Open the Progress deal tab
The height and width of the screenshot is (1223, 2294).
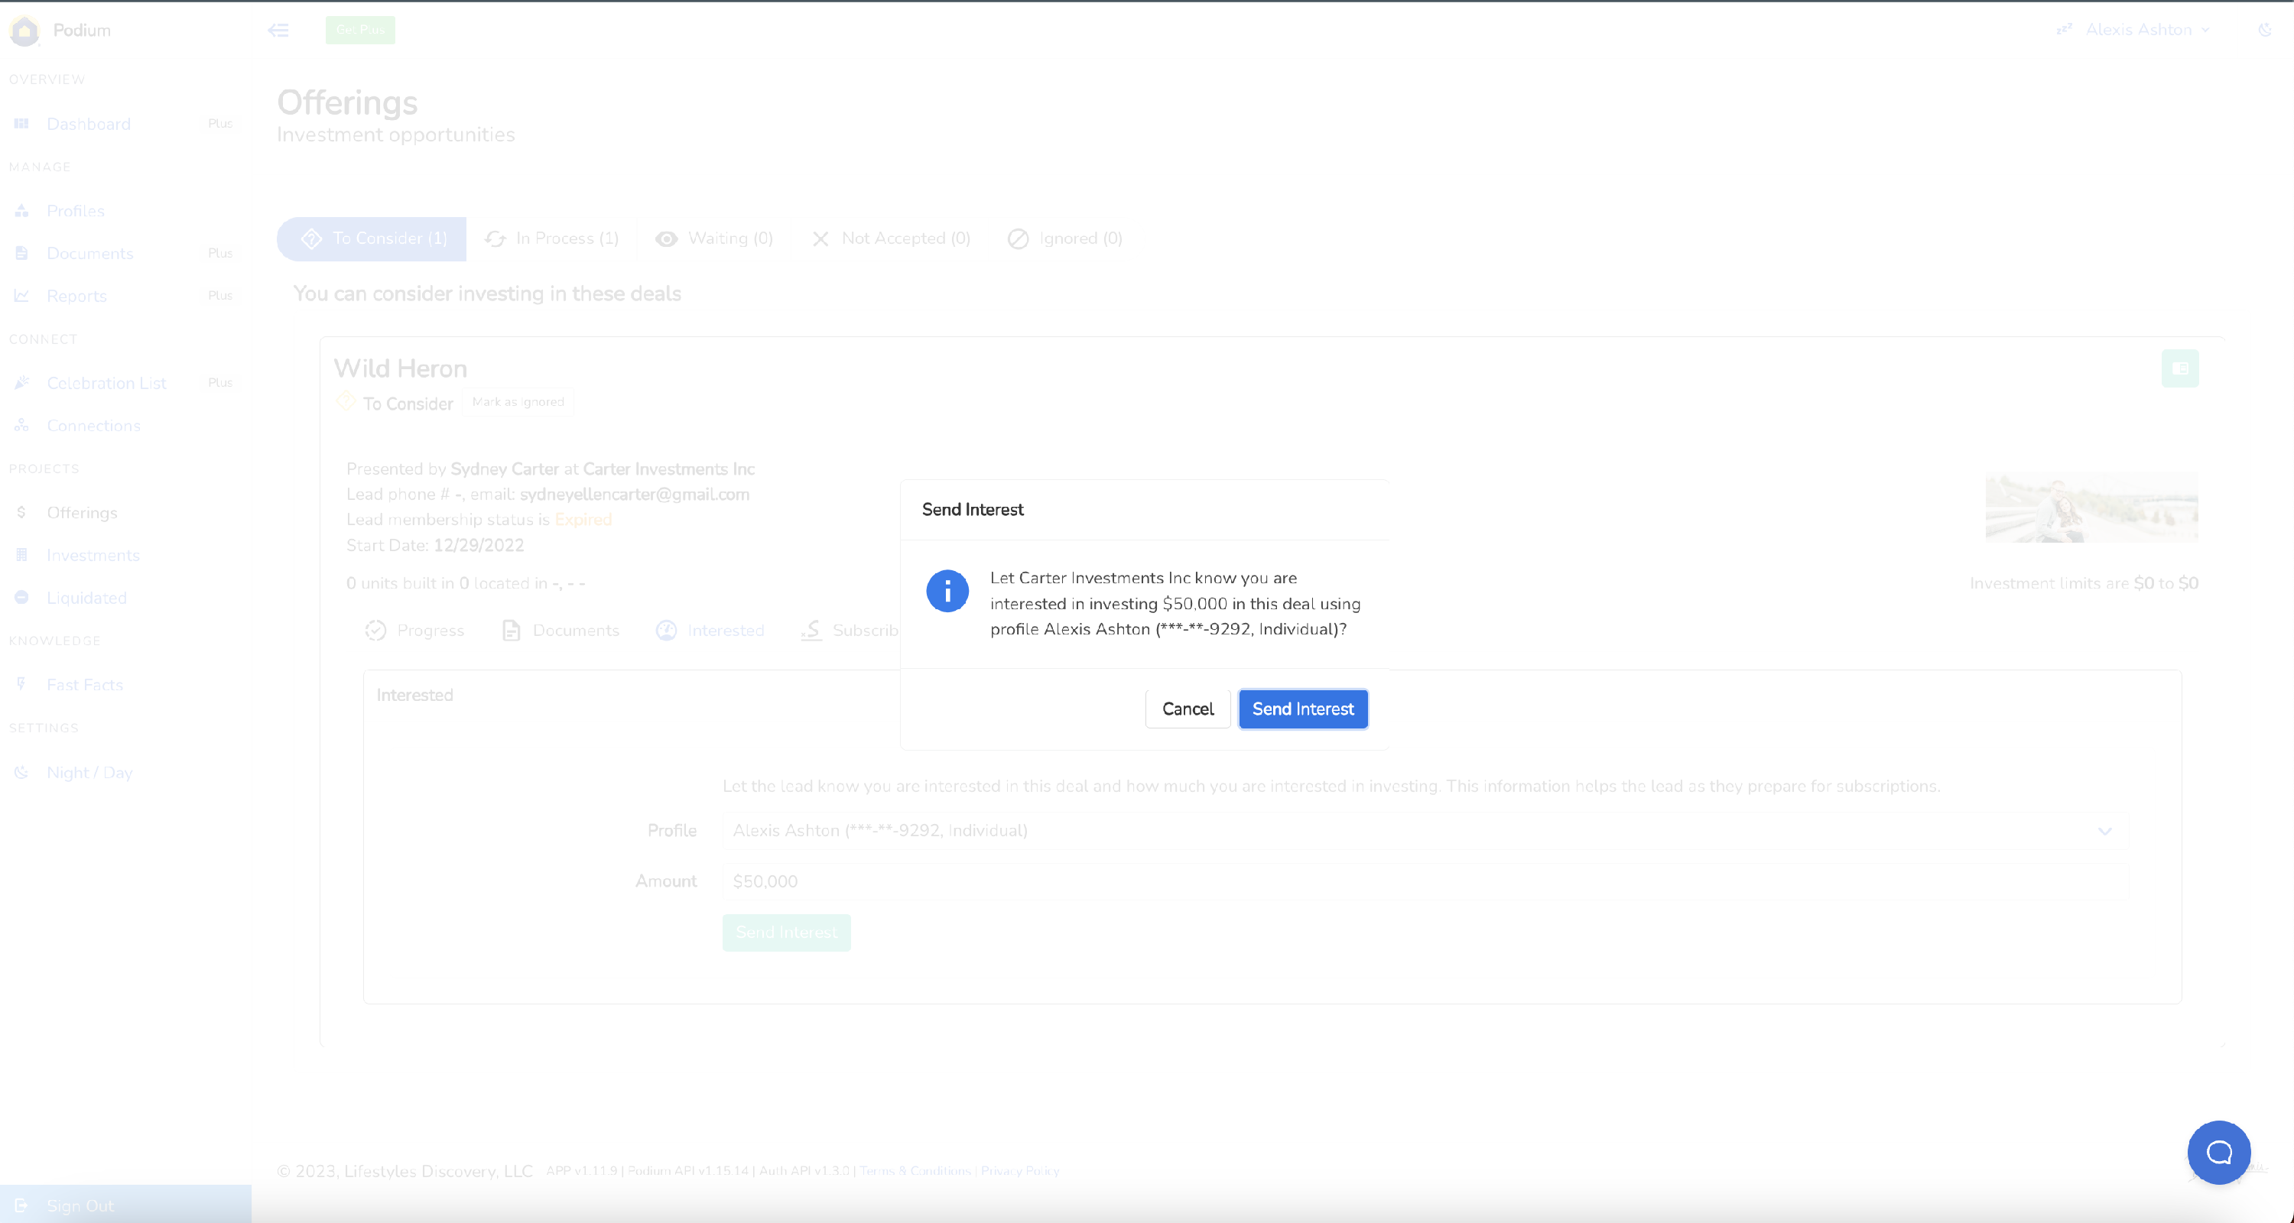(x=415, y=631)
